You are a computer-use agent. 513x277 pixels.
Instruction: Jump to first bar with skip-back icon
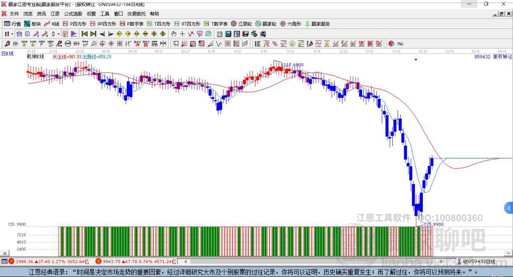(85, 34)
